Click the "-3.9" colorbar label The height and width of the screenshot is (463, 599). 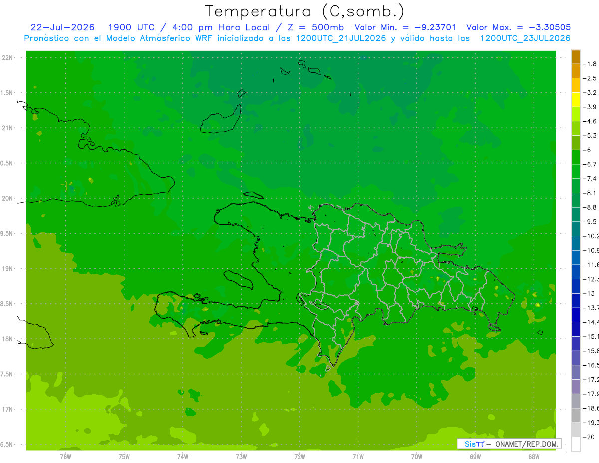[x=590, y=107]
